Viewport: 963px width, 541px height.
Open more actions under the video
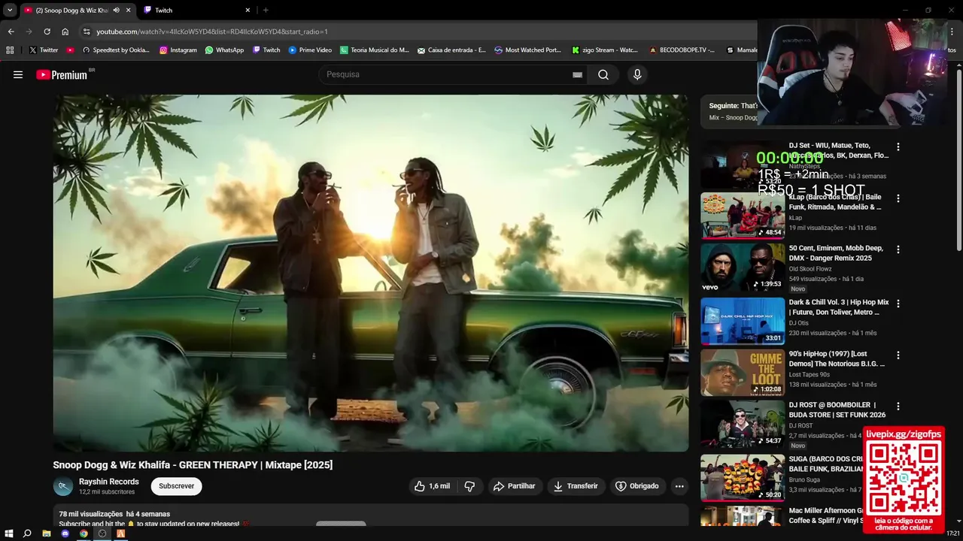click(679, 486)
